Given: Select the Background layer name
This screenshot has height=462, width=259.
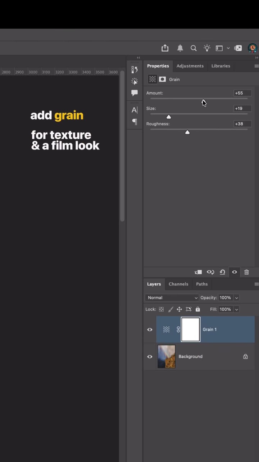Looking at the screenshot, I should pyautogui.click(x=190, y=357).
